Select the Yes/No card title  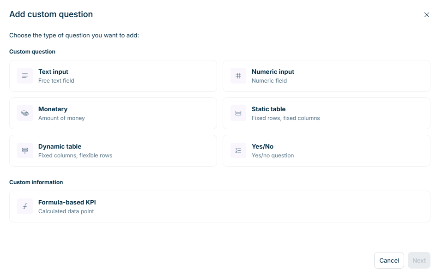pyautogui.click(x=262, y=146)
